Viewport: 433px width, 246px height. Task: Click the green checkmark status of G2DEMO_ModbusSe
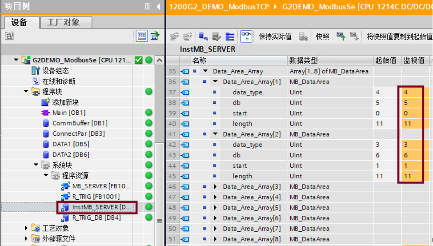coord(139,60)
